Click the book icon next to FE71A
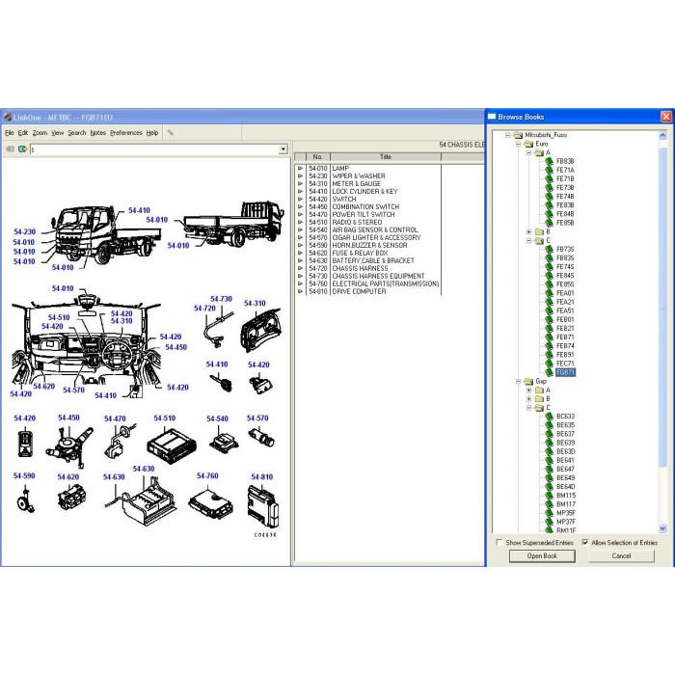 549,170
